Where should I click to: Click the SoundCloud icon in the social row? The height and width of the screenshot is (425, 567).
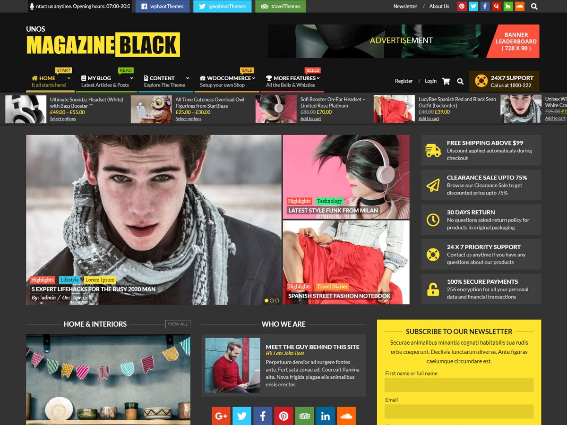tap(346, 416)
